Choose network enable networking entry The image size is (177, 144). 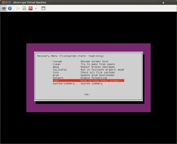pyautogui.click(x=88, y=78)
